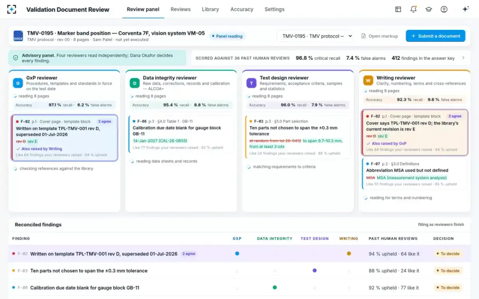Click the Writing reviewer W avatar
This screenshot has width=479, height=299.
[368, 81]
